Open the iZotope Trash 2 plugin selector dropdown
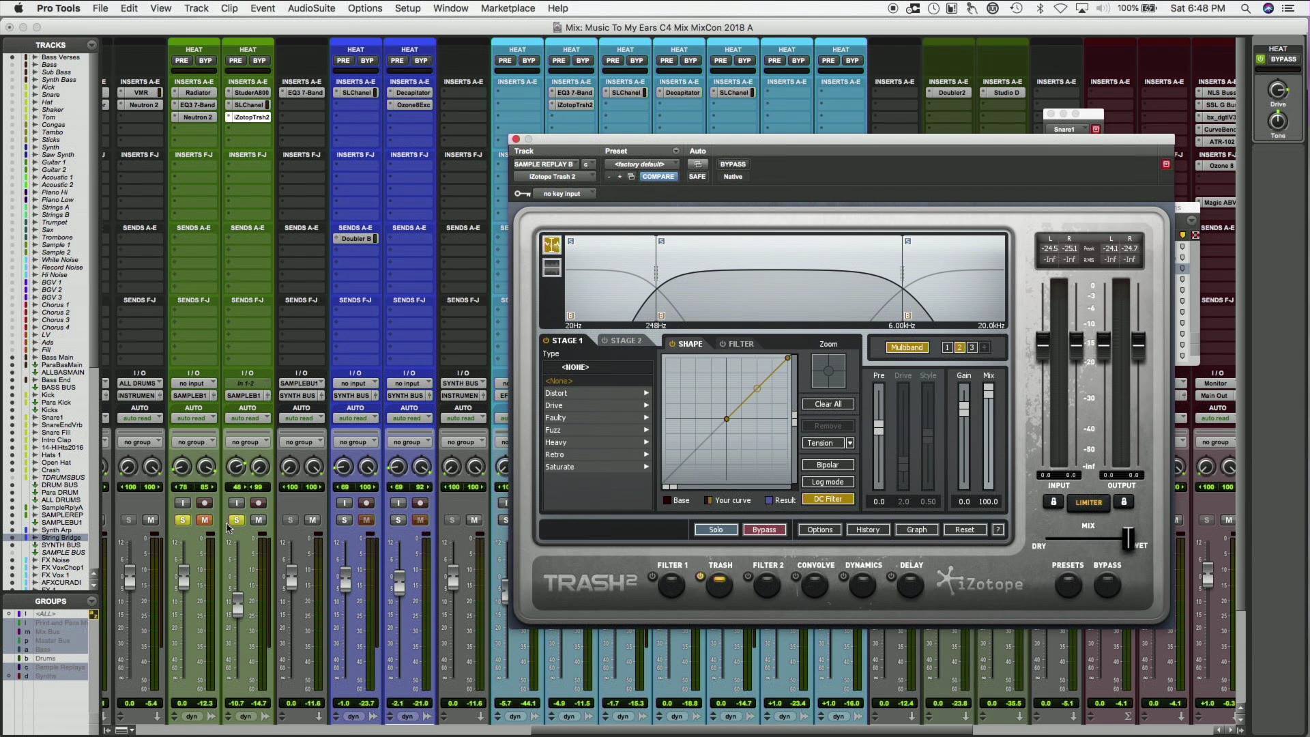The width and height of the screenshot is (1310, 737). click(554, 176)
